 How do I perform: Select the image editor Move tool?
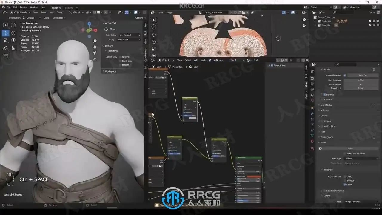[154, 35]
